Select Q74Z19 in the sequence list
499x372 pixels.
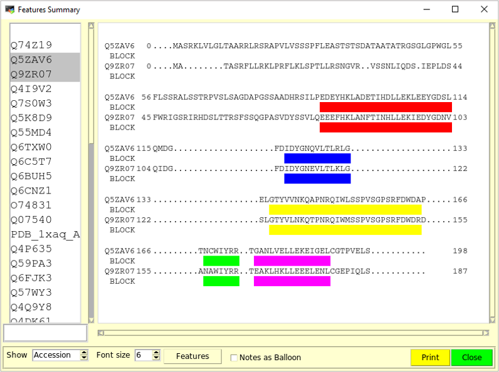31,45
